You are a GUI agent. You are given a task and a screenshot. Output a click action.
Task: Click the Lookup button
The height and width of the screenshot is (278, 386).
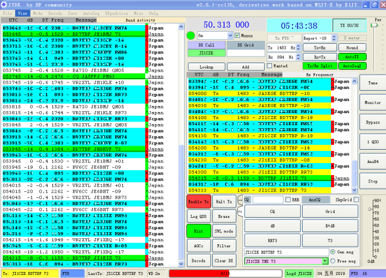click(206, 67)
